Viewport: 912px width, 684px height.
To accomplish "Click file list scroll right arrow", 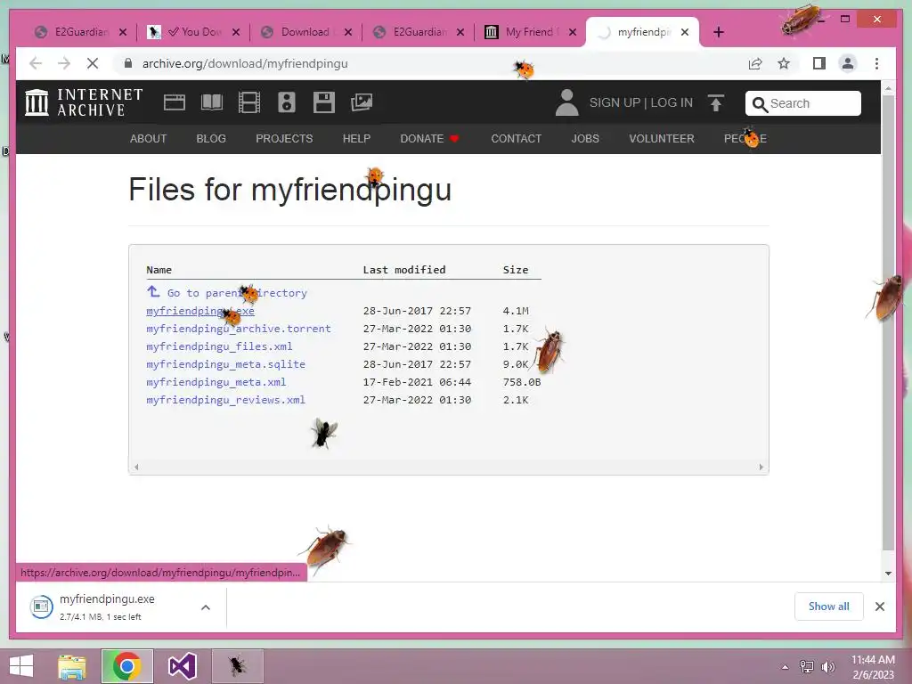I will click(x=761, y=467).
